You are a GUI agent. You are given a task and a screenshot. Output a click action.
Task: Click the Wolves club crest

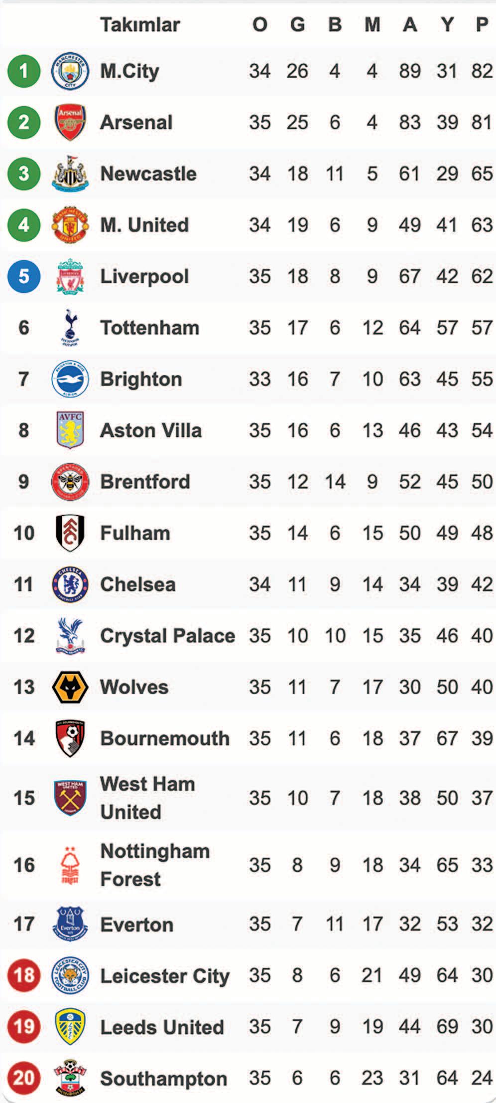coord(70,687)
